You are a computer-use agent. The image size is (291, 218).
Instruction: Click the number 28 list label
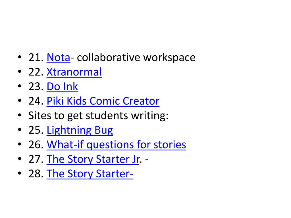[36, 174]
